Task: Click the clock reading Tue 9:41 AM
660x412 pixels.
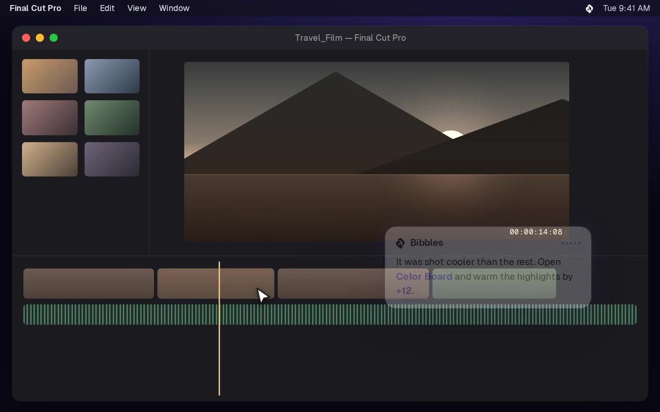Action: coord(626,8)
